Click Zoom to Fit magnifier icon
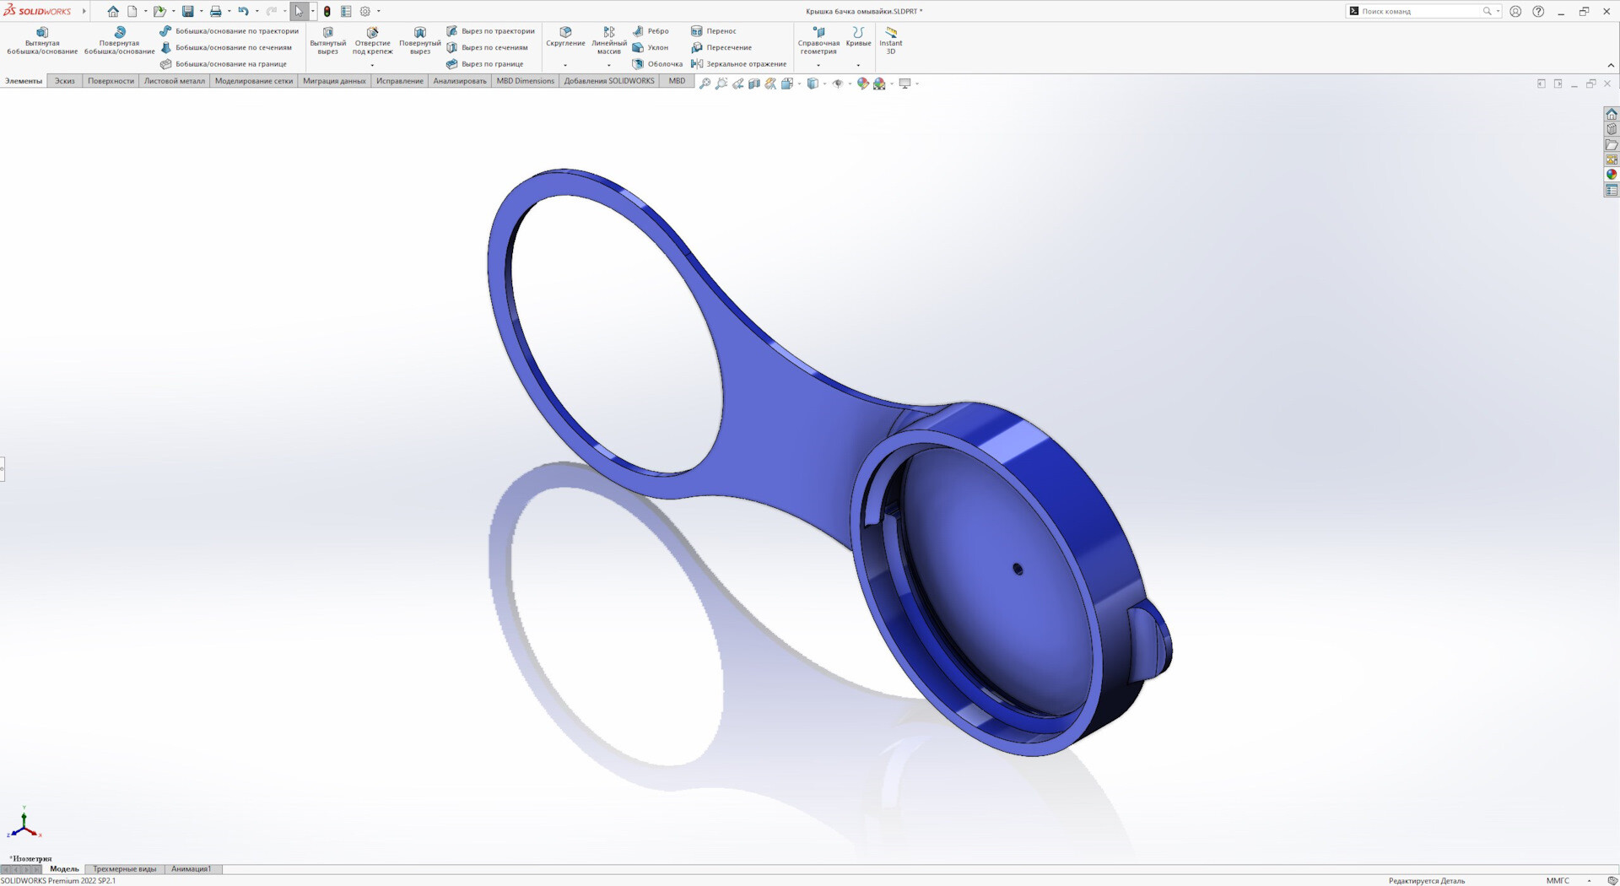The height and width of the screenshot is (886, 1620). pyautogui.click(x=705, y=84)
